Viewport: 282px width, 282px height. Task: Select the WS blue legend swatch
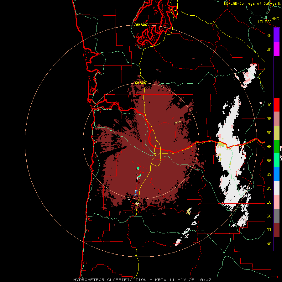(277, 174)
